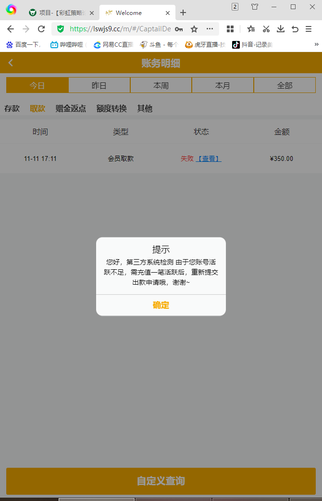This screenshot has width=322, height=501.
Task: Click the address bar URL field
Action: point(120,29)
